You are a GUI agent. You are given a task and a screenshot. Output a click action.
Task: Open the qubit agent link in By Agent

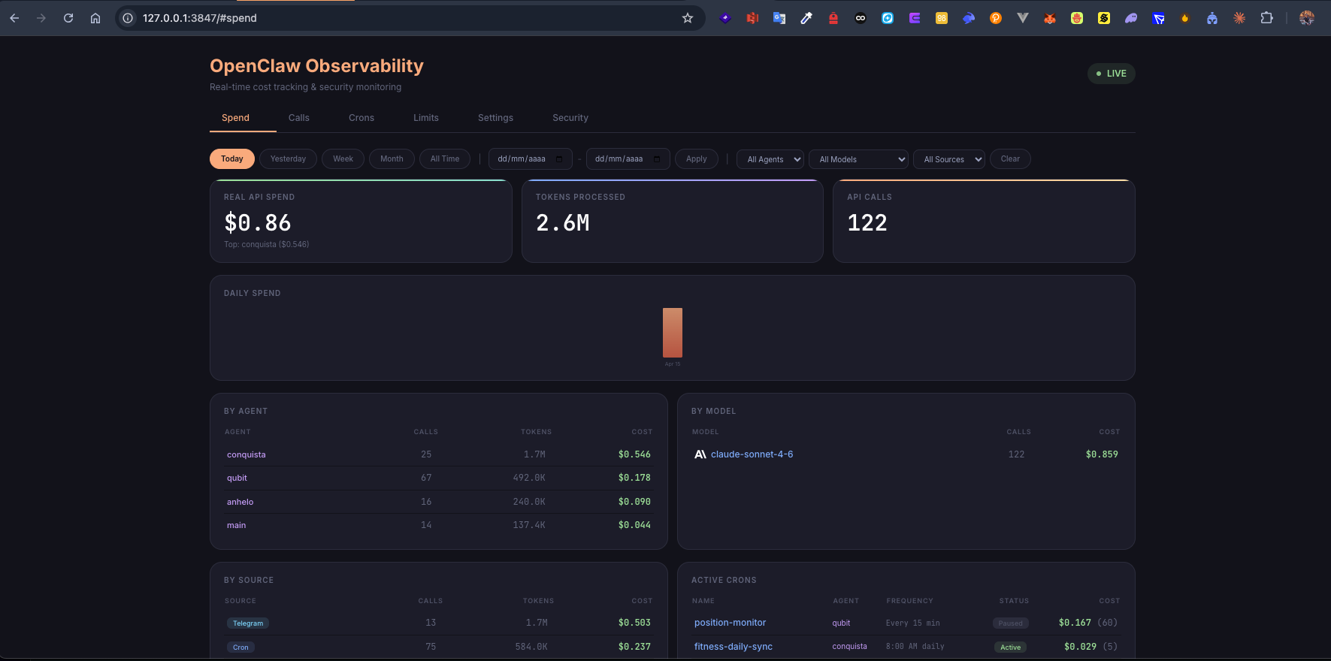237,478
